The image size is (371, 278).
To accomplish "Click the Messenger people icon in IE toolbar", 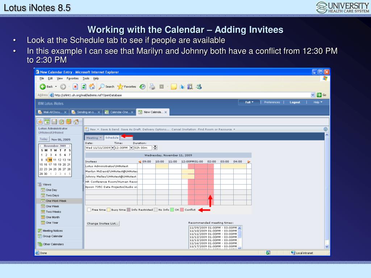I will coord(199,87).
